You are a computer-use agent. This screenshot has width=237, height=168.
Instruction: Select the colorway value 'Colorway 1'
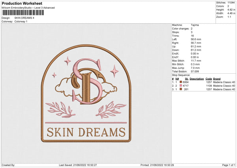pos(21,21)
